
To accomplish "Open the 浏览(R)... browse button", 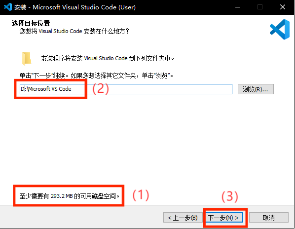I will coord(256,89).
